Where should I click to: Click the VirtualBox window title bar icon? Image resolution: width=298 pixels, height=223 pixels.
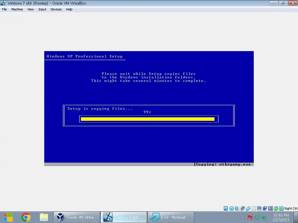click(3, 3)
